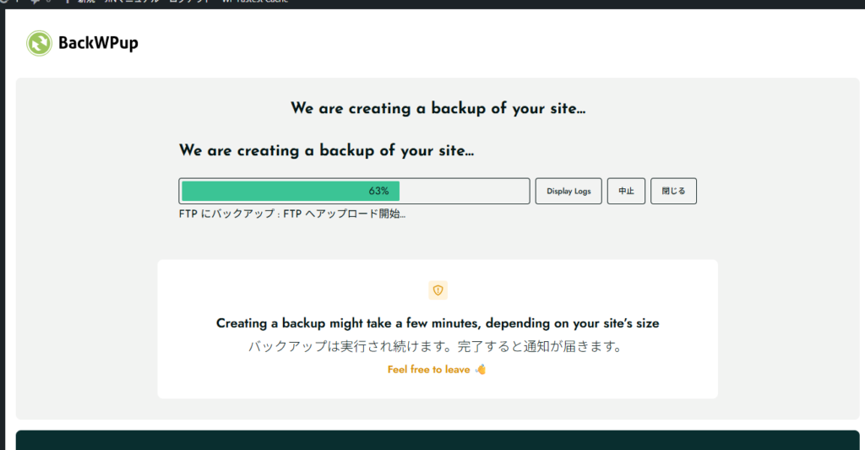Click the BackWPup green circular logo icon

40,43
